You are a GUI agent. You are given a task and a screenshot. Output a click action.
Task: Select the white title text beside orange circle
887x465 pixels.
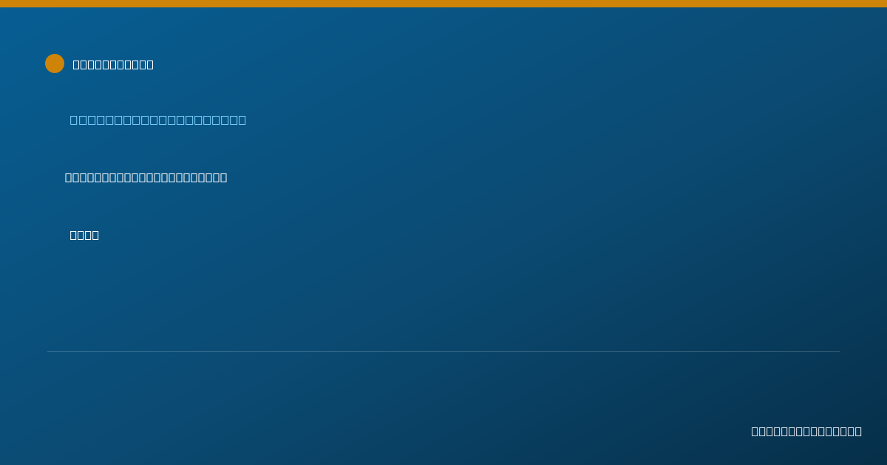tap(113, 64)
